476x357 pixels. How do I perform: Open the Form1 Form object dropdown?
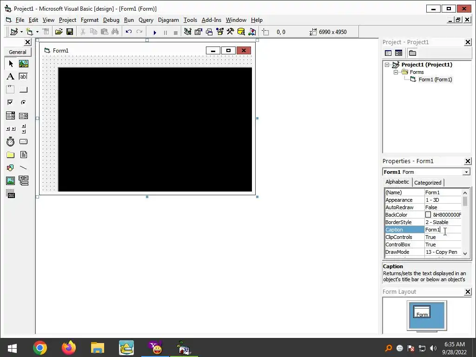[x=466, y=172]
